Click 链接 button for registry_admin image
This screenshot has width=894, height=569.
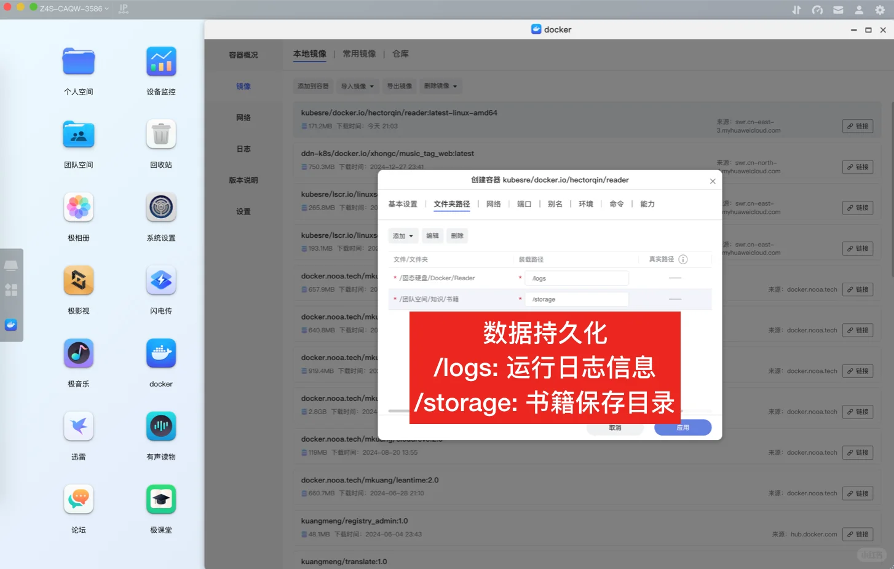click(858, 535)
